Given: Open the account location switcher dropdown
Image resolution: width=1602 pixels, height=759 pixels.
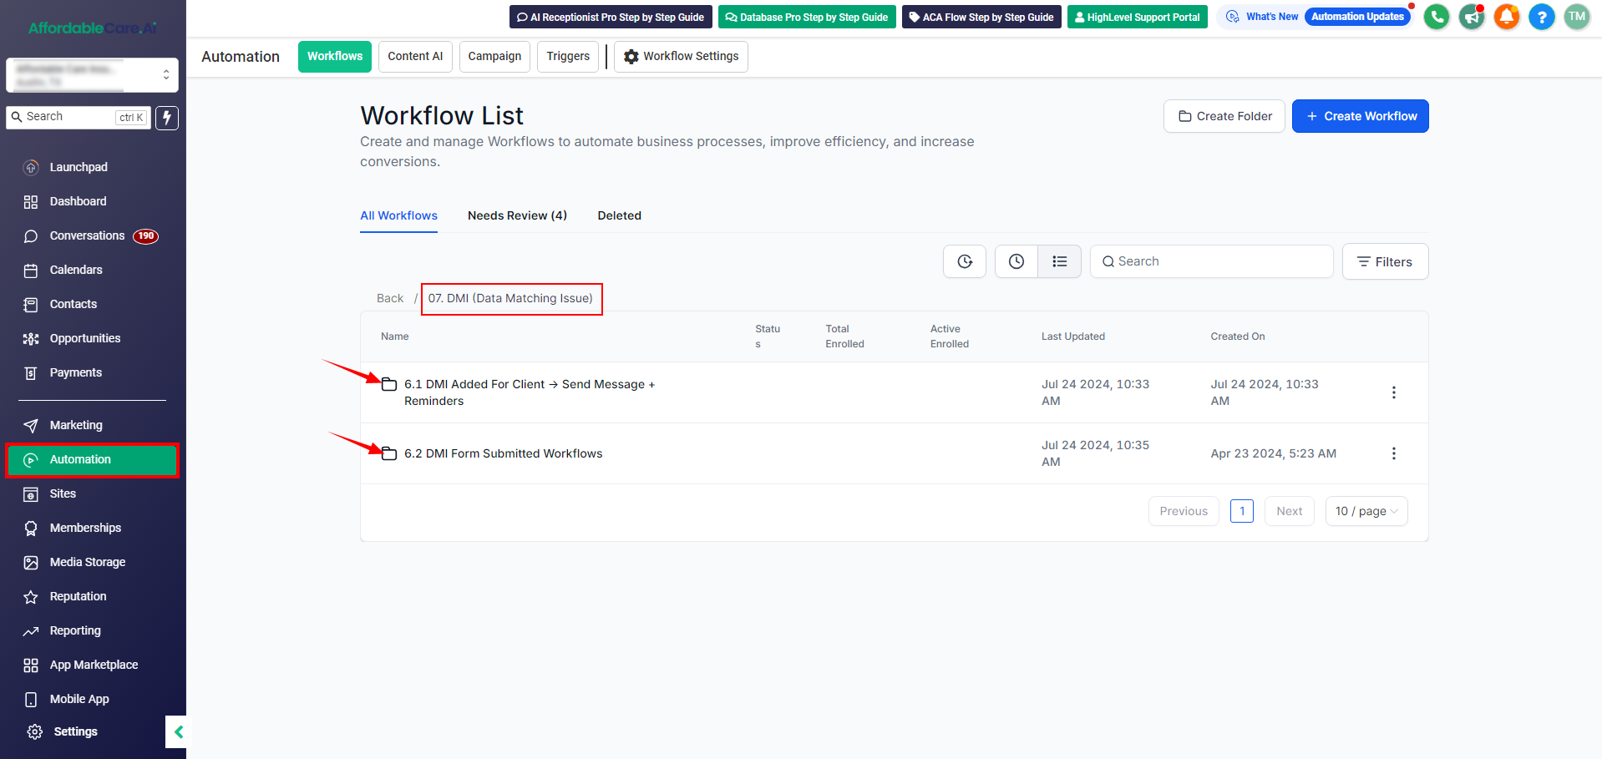Looking at the screenshot, I should pyautogui.click(x=92, y=75).
